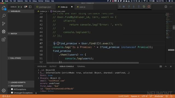
Task: Open errors and warnings count in status bar
Action: tap(6, 96)
